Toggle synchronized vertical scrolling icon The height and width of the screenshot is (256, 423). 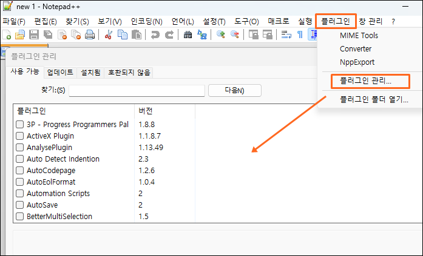[x=253, y=34]
